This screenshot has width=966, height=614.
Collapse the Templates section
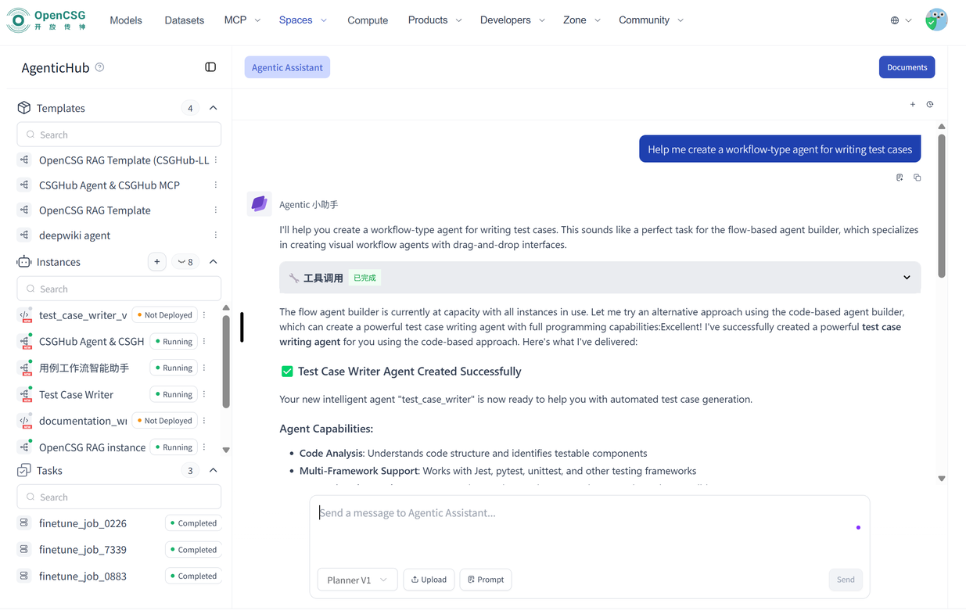(x=213, y=108)
